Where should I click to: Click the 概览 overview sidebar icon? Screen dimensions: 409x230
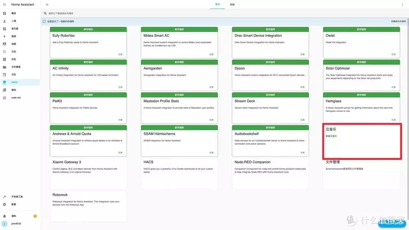point(5,13)
